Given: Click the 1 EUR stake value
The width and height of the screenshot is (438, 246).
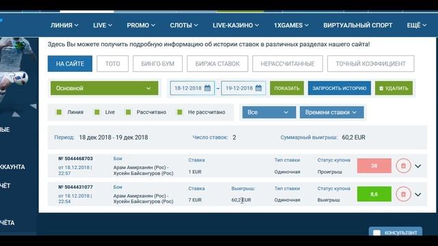Looking at the screenshot, I should (x=195, y=172).
